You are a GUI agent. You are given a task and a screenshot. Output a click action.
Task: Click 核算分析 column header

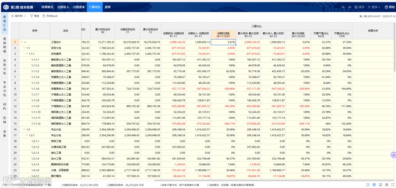point(373,30)
